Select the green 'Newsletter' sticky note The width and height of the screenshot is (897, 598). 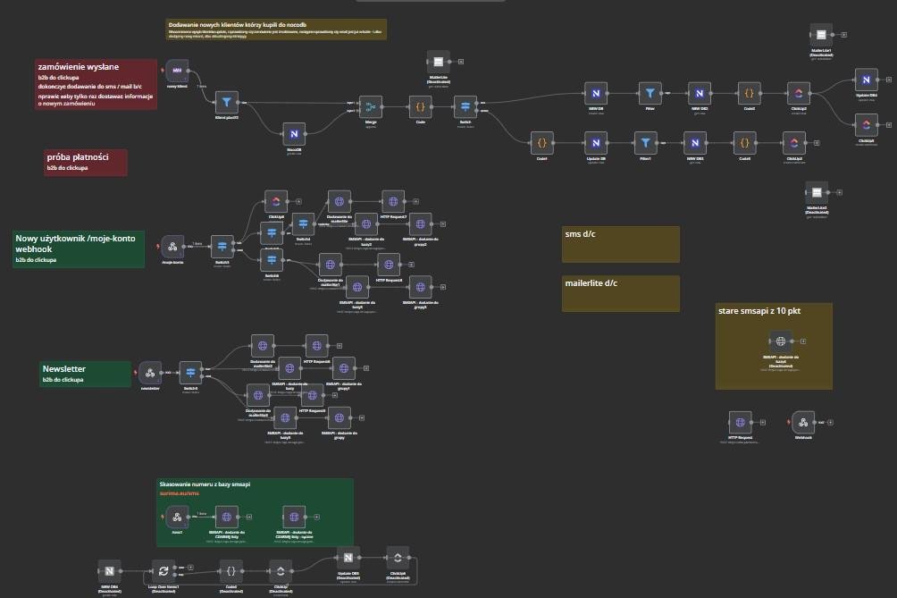pyautogui.click(x=85, y=375)
